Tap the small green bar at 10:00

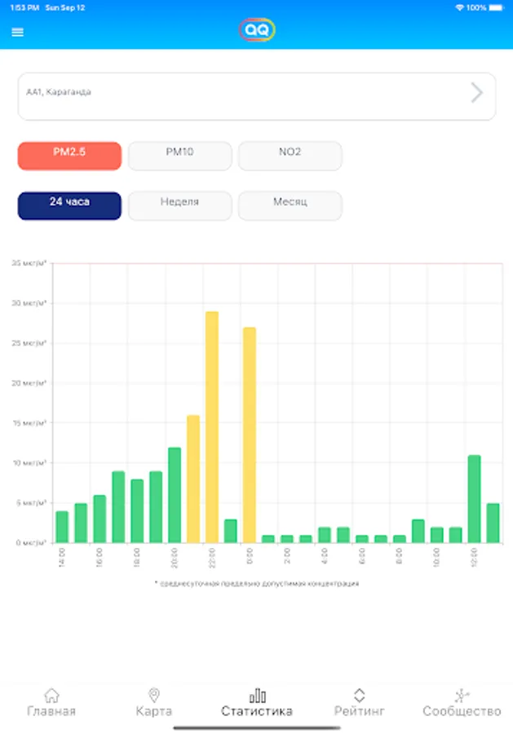tap(436, 535)
